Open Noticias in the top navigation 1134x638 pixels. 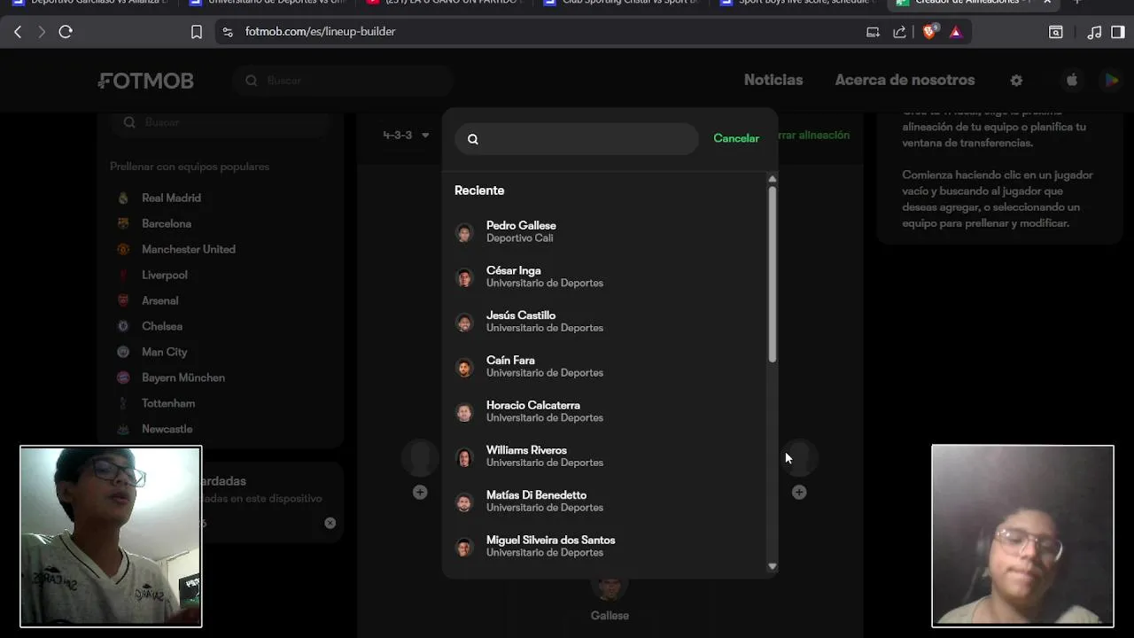coord(773,80)
